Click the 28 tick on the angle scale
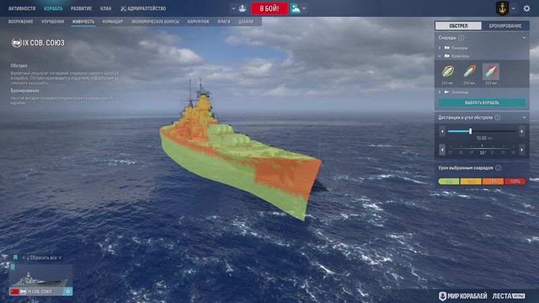 (461, 153)
